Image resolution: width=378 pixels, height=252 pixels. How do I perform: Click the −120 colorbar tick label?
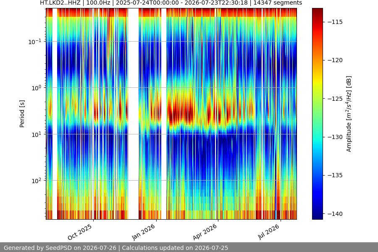(x=335, y=60)
